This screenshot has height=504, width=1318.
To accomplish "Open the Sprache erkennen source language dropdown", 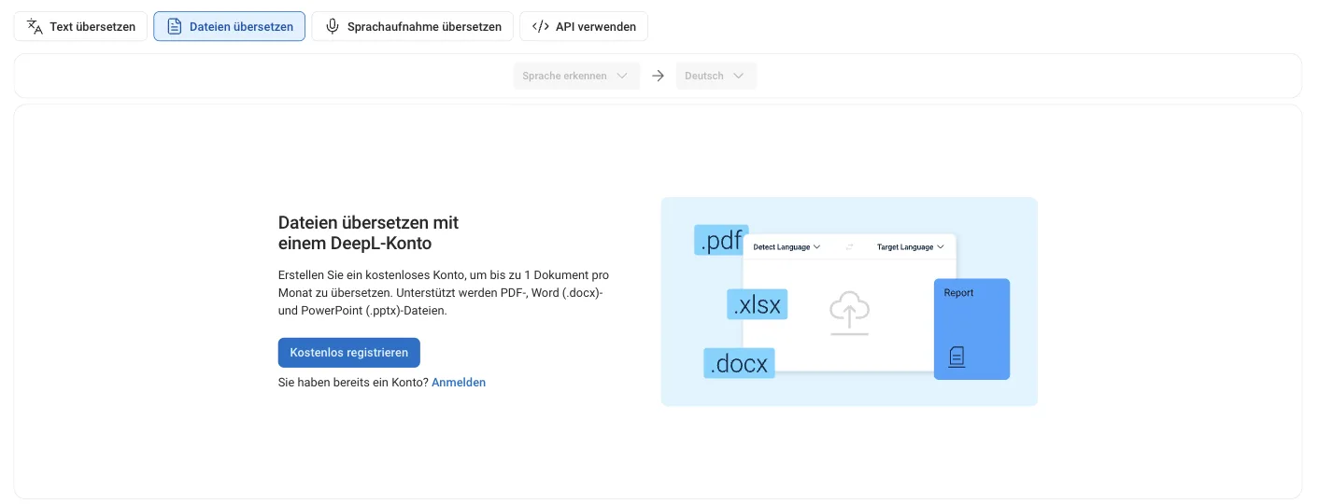I will click(576, 76).
